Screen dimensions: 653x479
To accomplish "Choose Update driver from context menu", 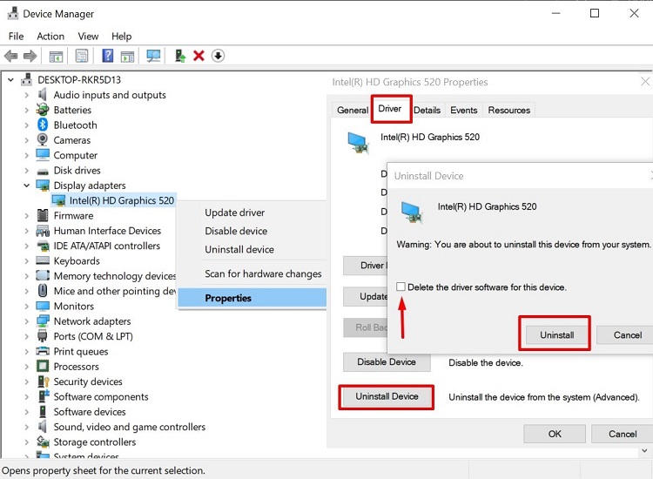I will click(234, 213).
